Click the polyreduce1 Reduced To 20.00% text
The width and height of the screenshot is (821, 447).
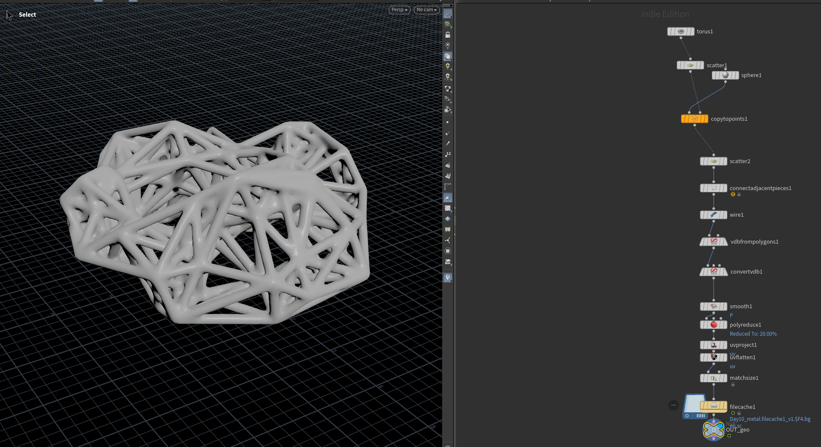pyautogui.click(x=753, y=334)
